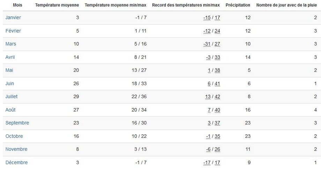Click the record minimum -17 in Décembre
Screen dimensions: 321x172
point(207,163)
